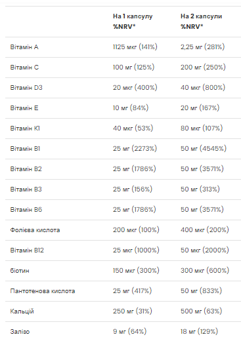The image size is (241, 339).
Task: Select the Кальцій row label
Action: [22, 311]
